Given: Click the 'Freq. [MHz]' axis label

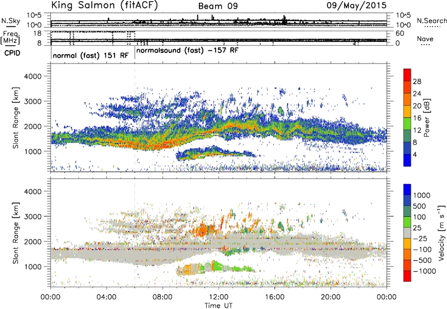Looking at the screenshot, I should (10, 37).
